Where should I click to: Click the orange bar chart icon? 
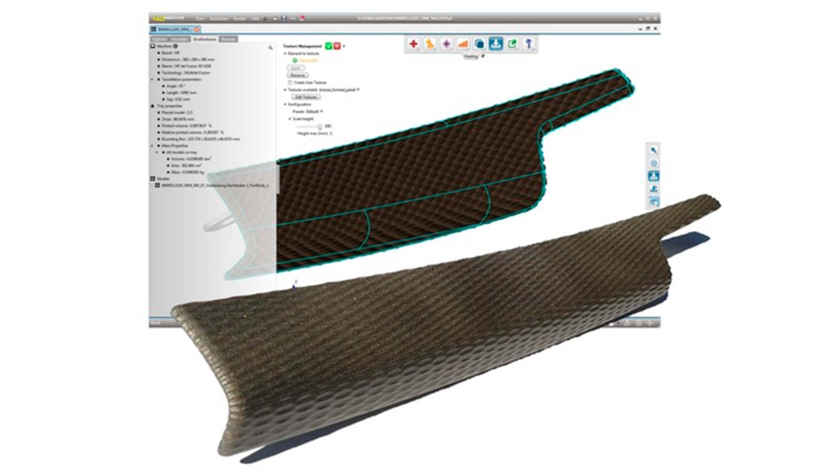point(463,44)
